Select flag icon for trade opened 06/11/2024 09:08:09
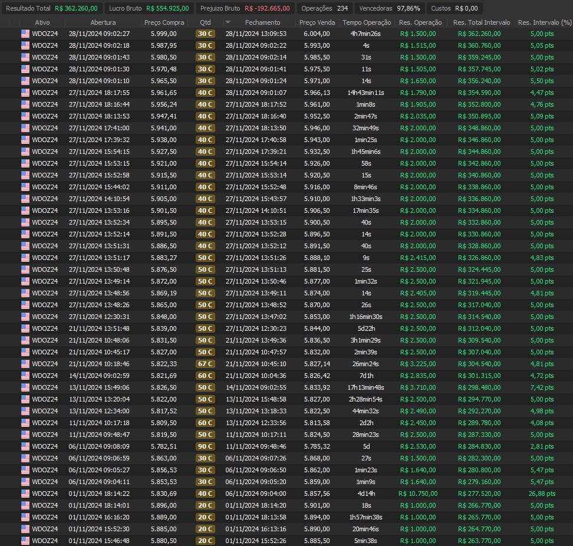Viewport: 573px width, 546px height. (25, 446)
